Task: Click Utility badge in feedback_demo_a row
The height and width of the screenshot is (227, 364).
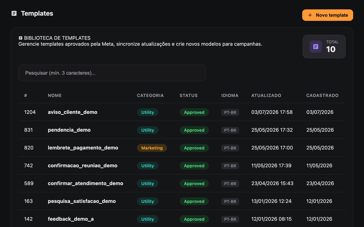Action: point(147,219)
